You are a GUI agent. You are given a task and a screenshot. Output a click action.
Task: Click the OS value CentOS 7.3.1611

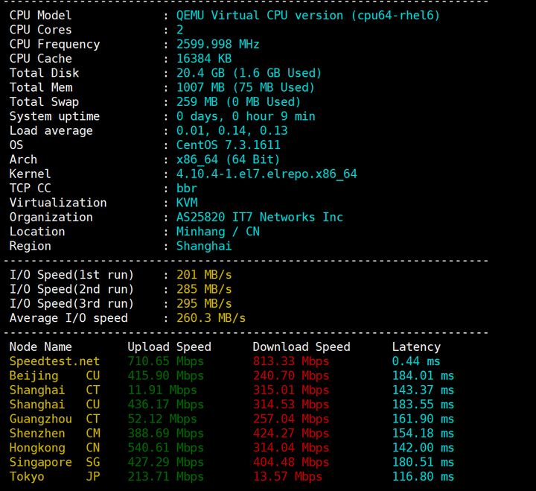click(x=229, y=145)
